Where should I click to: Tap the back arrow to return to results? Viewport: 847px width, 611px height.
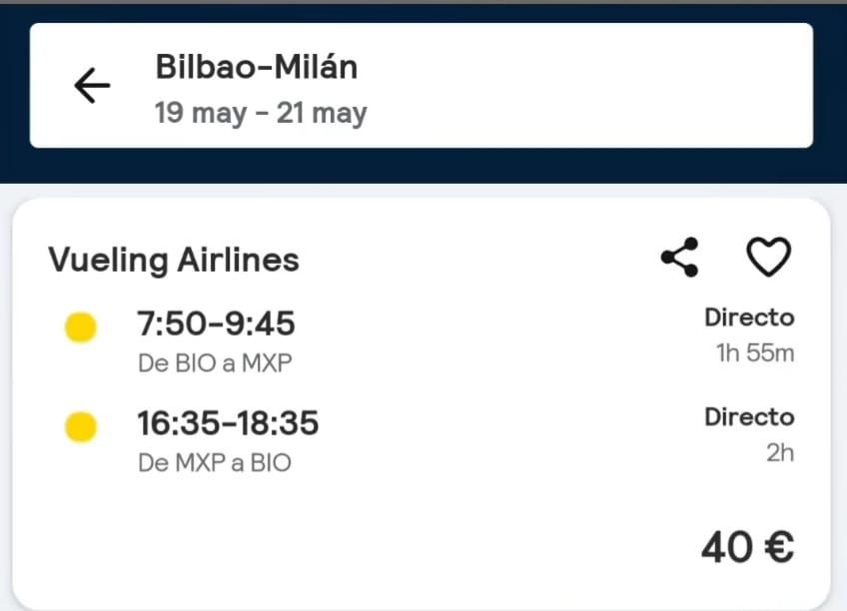click(91, 86)
